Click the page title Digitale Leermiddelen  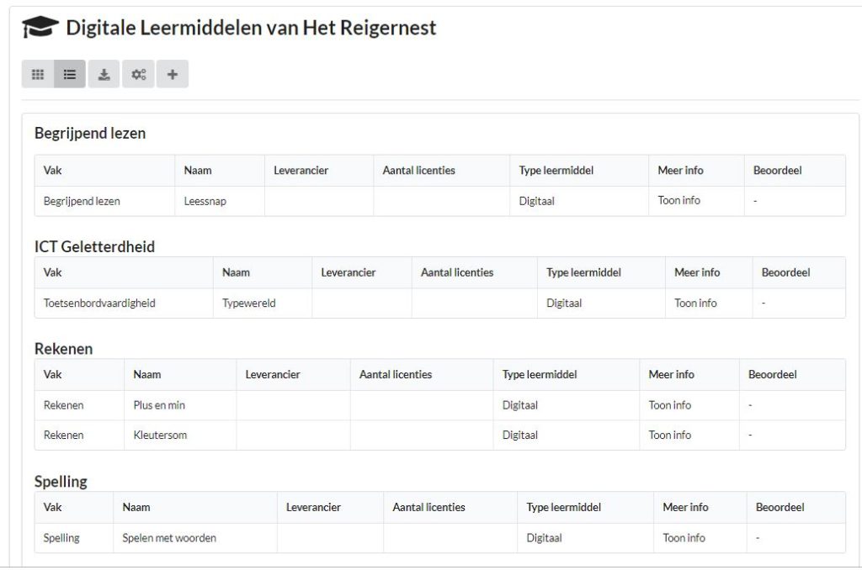pyautogui.click(x=251, y=28)
